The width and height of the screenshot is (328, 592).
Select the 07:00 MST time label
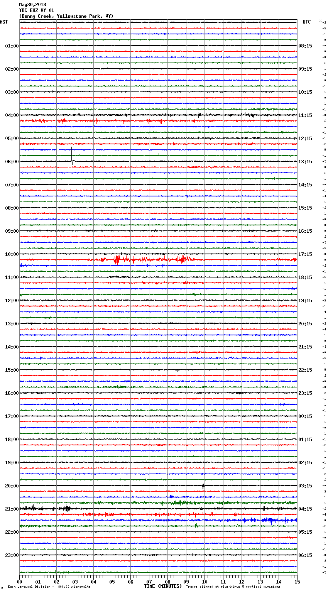pos(12,185)
